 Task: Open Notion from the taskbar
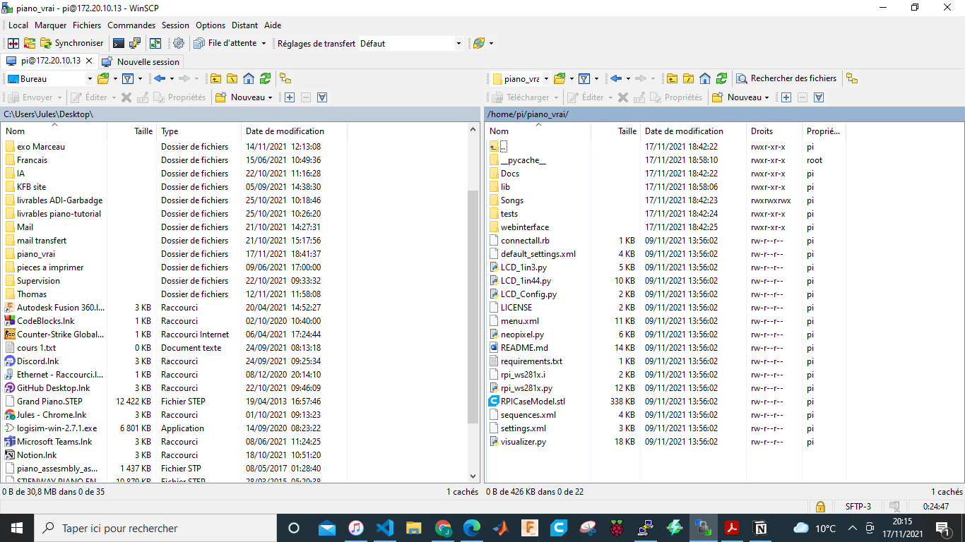coord(761,528)
